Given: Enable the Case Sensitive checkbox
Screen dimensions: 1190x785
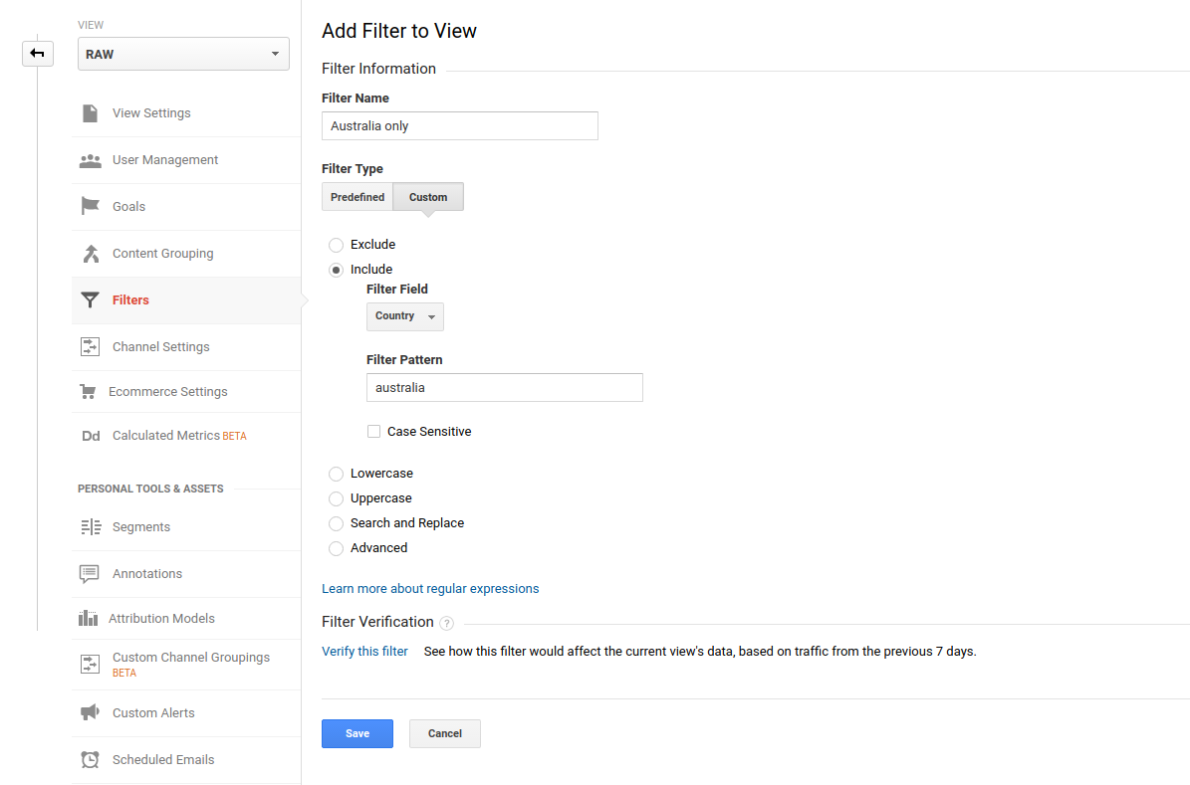Looking at the screenshot, I should [x=374, y=432].
